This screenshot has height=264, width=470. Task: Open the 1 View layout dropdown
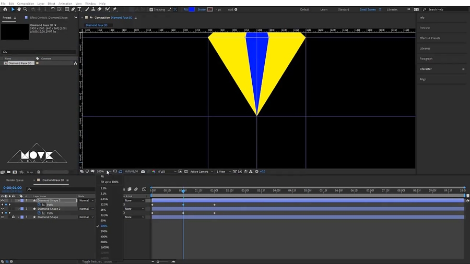point(224,172)
